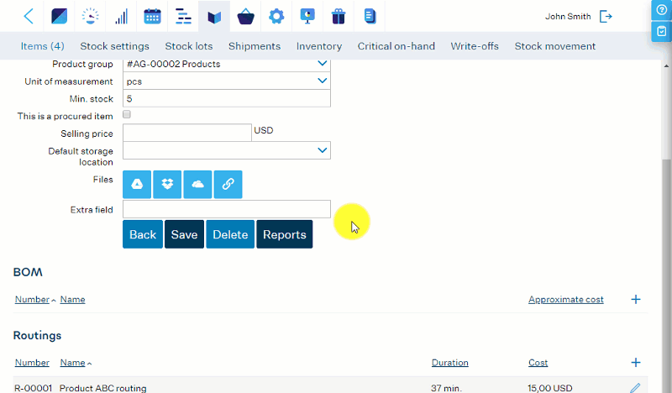Click the Selling price input field

click(186, 133)
